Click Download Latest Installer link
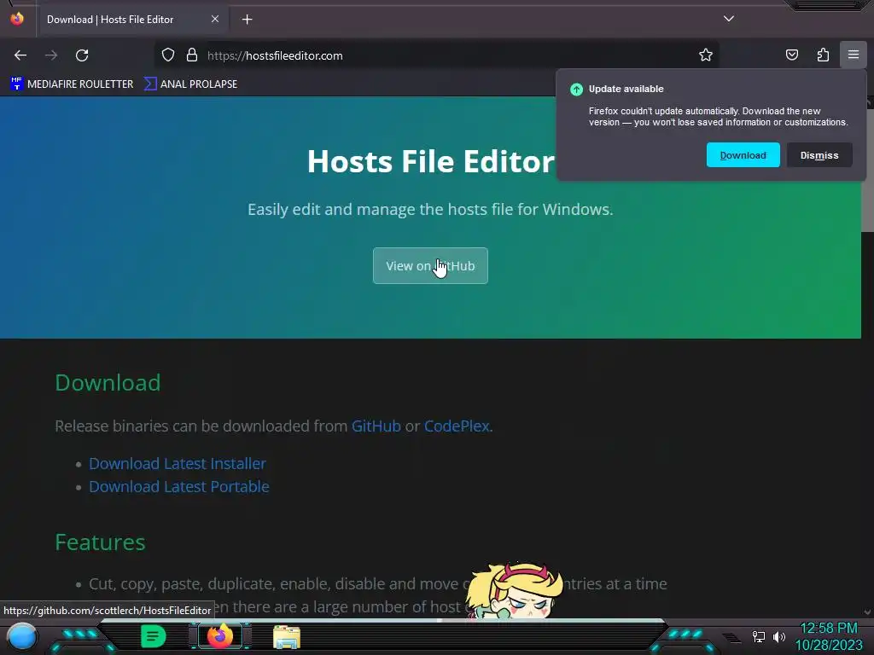This screenshot has height=655, width=874. point(178,463)
